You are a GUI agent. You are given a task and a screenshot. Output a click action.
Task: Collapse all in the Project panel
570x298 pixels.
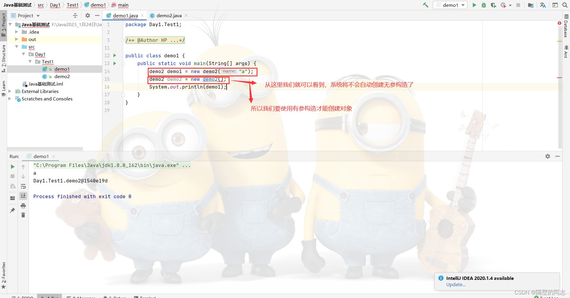click(75, 15)
